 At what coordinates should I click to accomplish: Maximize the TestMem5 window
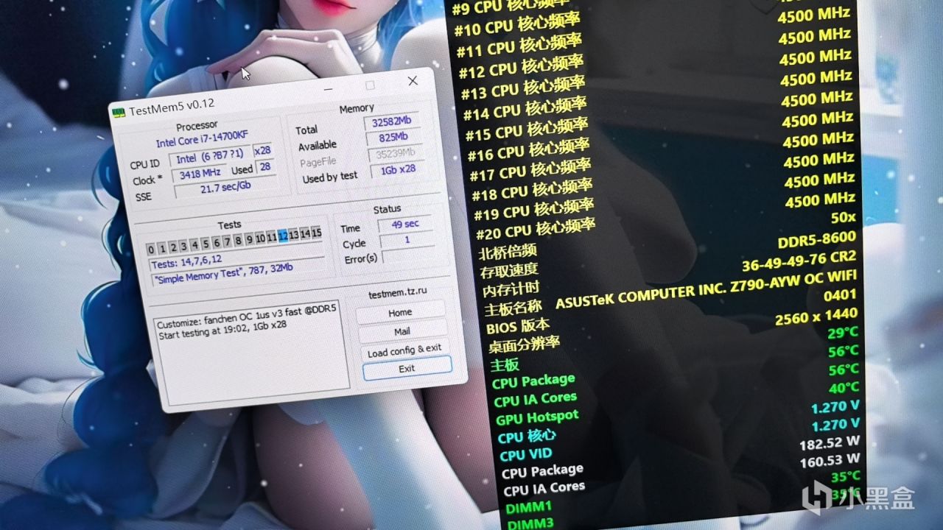click(x=371, y=85)
